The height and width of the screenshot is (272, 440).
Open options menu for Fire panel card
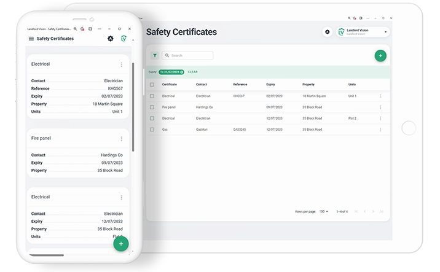coord(122,139)
